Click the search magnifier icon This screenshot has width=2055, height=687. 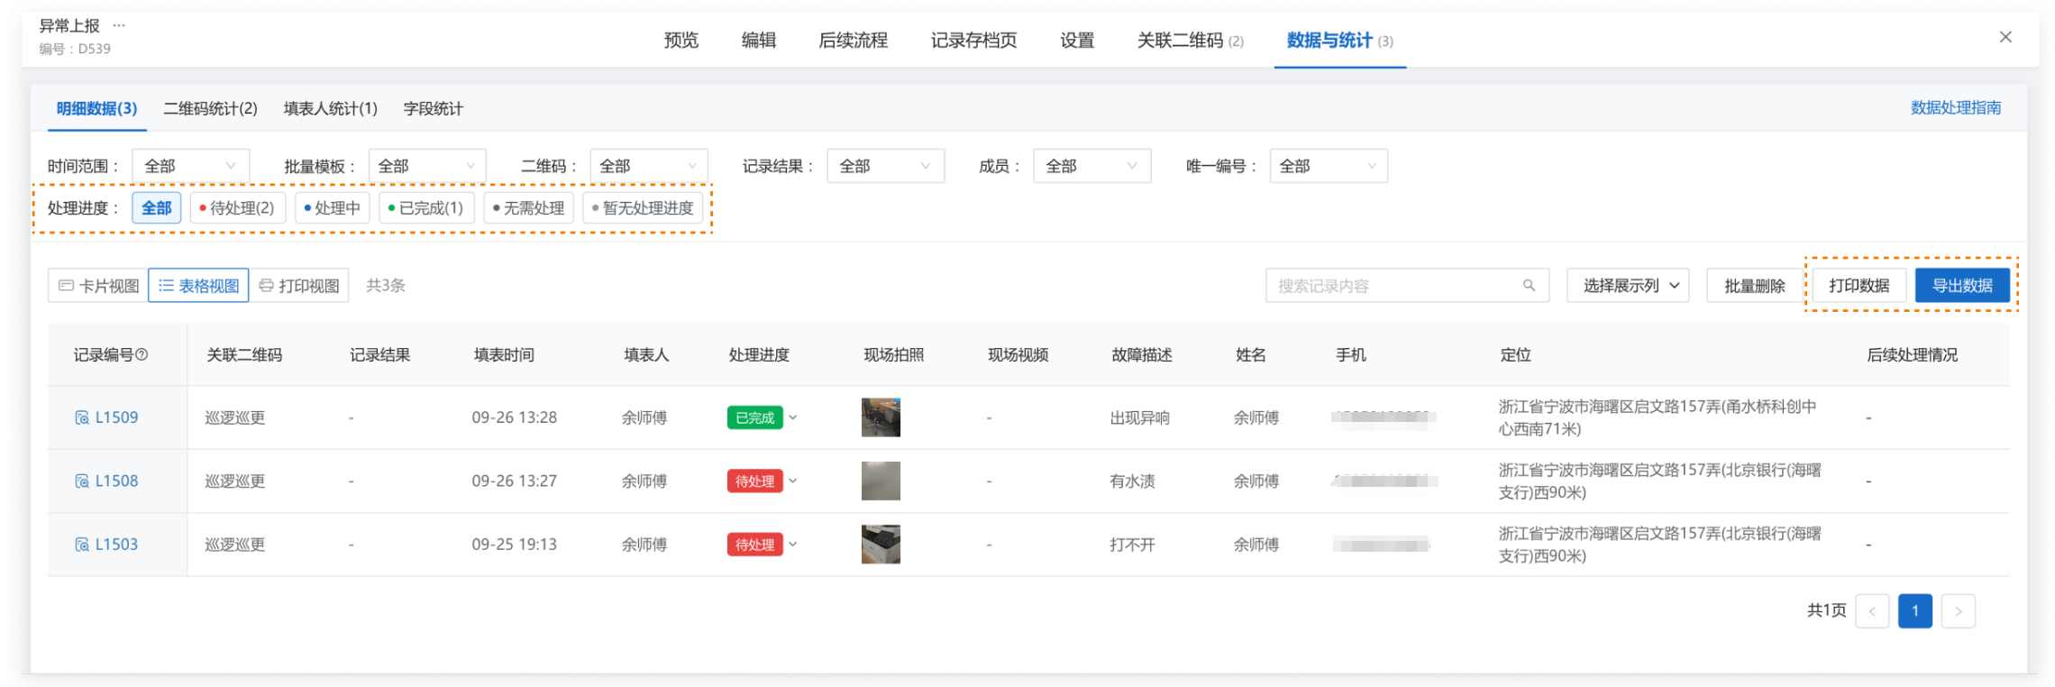pyautogui.click(x=1529, y=286)
